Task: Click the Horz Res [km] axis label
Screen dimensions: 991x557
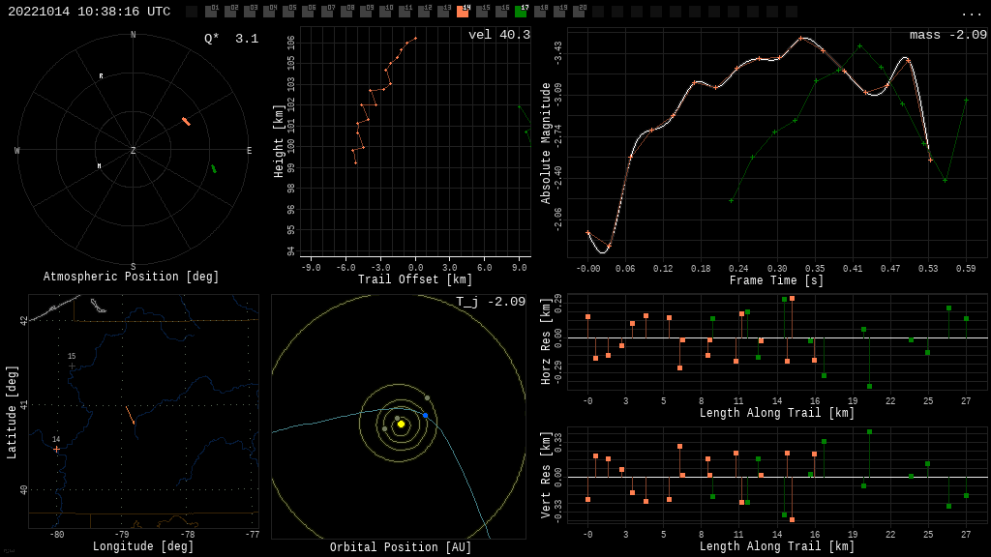Action: (x=546, y=341)
